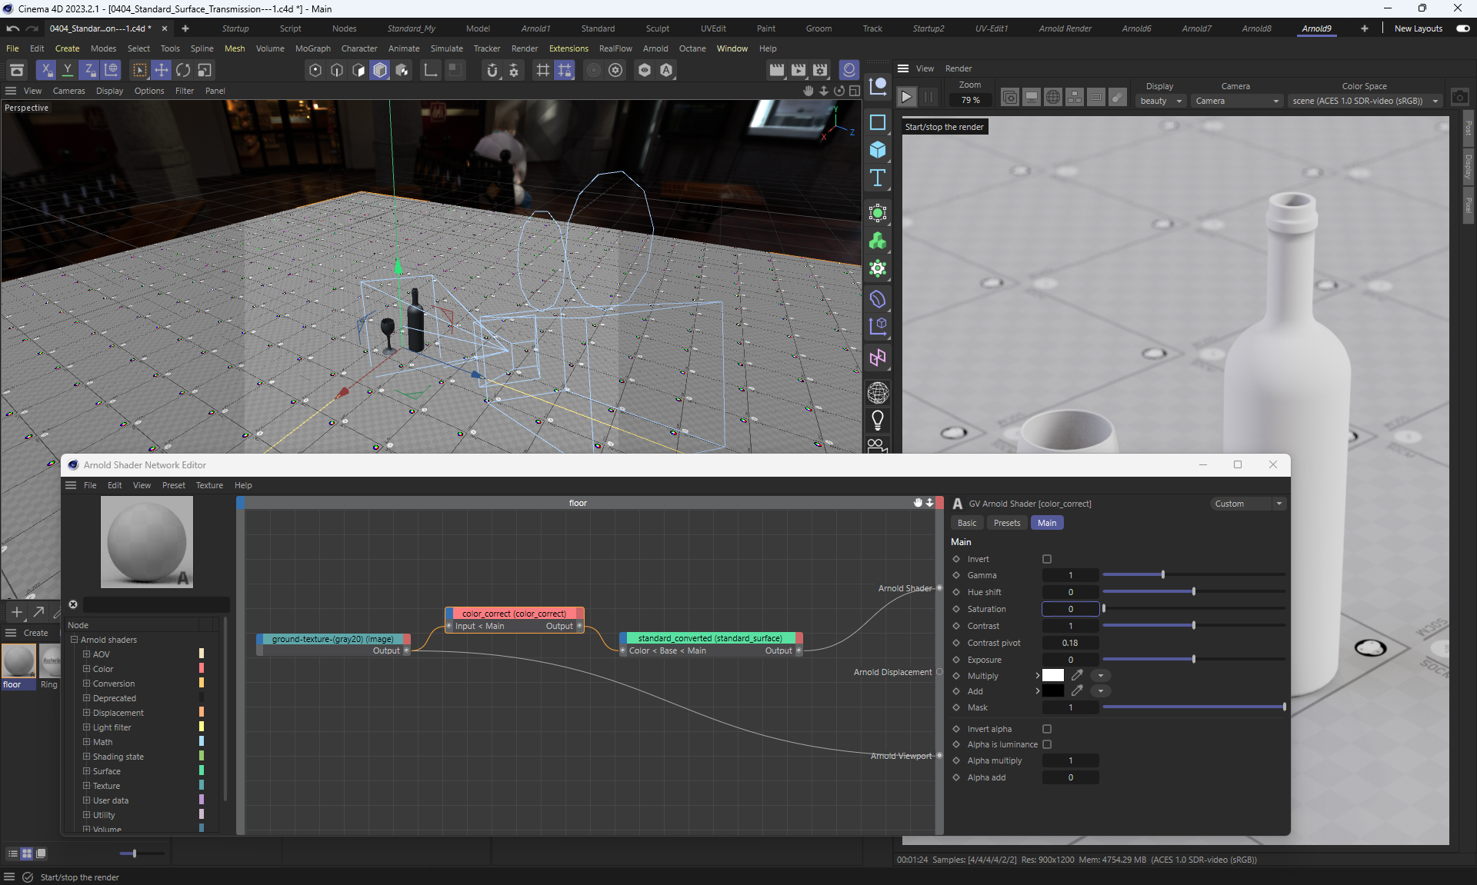1477x885 pixels.
Task: Click the white Multiply color swatch
Action: coord(1052,675)
